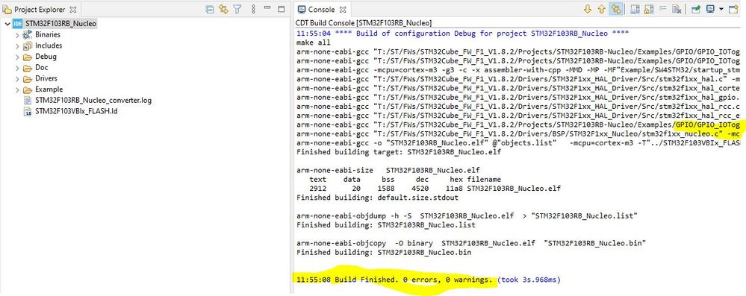746x296 pixels.
Task: Toggle the greyed-out word wrap icon
Action: pyautogui.click(x=662, y=8)
